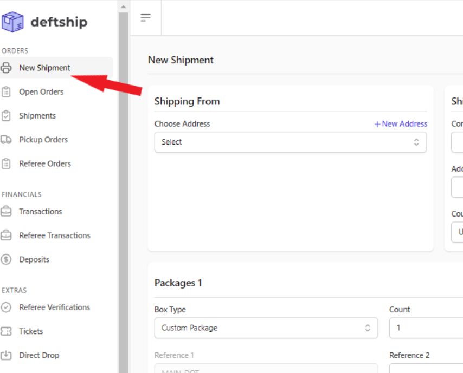Screen dimensions: 463x373
Task: Open Referee Transactions
Action: (x=55, y=235)
